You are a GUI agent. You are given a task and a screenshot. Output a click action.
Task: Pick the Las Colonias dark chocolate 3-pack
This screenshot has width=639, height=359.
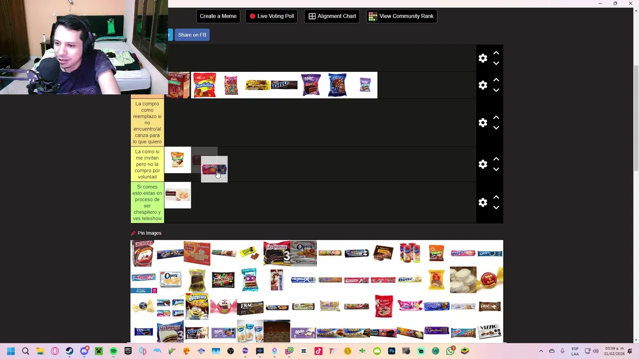(x=277, y=253)
